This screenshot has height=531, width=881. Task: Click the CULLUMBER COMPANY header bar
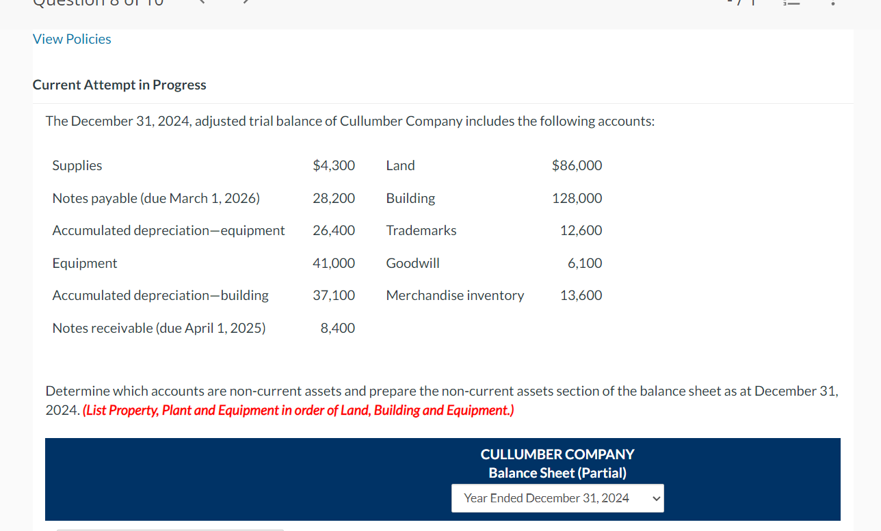[557, 454]
